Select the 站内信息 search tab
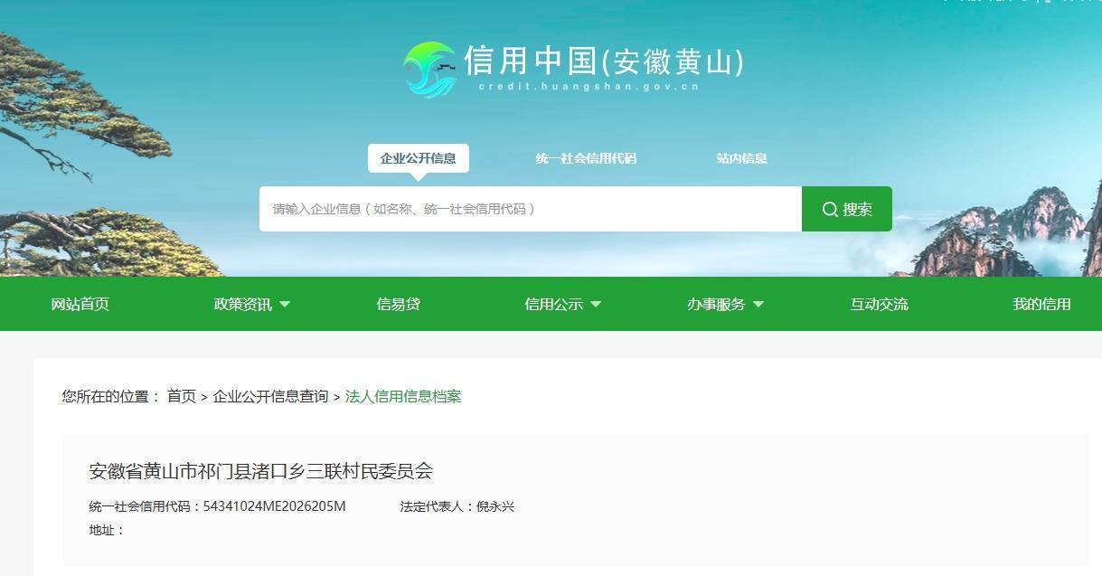 point(739,157)
